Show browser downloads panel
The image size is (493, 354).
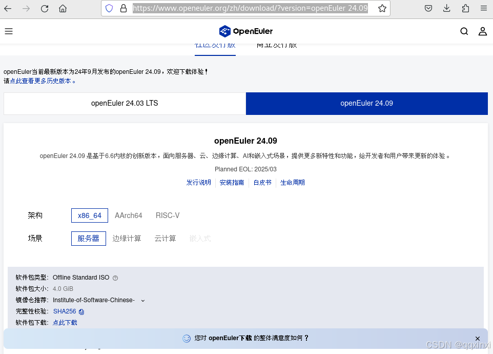(447, 8)
